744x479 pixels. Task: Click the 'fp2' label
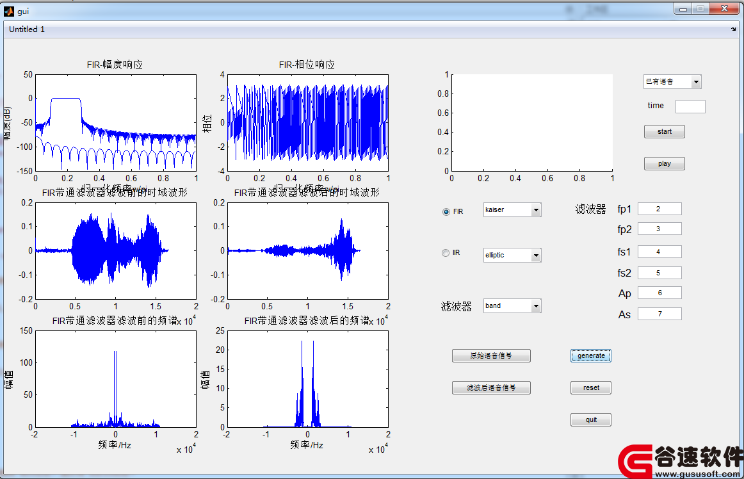pyautogui.click(x=624, y=230)
